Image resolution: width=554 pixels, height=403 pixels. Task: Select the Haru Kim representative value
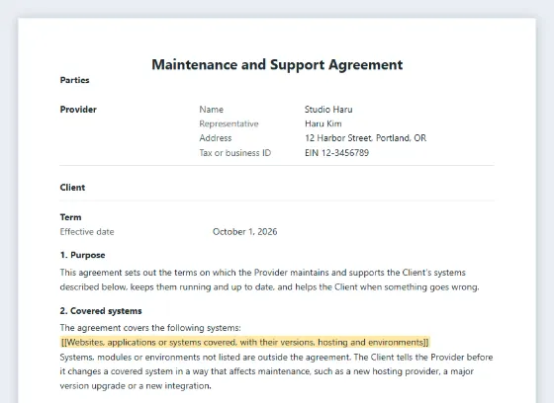click(323, 123)
